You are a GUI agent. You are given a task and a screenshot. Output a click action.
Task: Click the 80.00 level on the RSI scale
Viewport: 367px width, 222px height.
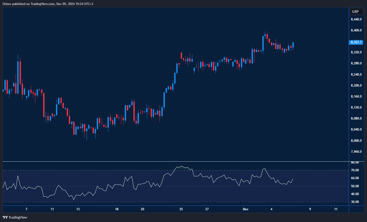[355, 162]
